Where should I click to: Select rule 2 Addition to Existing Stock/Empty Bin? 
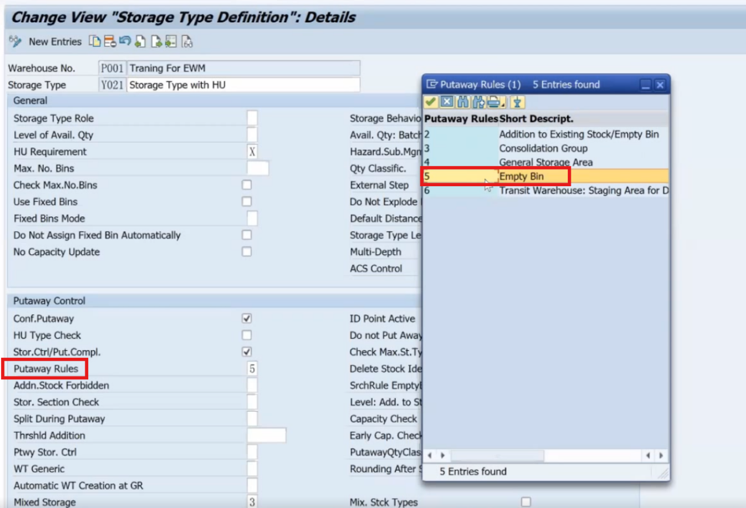(x=545, y=134)
